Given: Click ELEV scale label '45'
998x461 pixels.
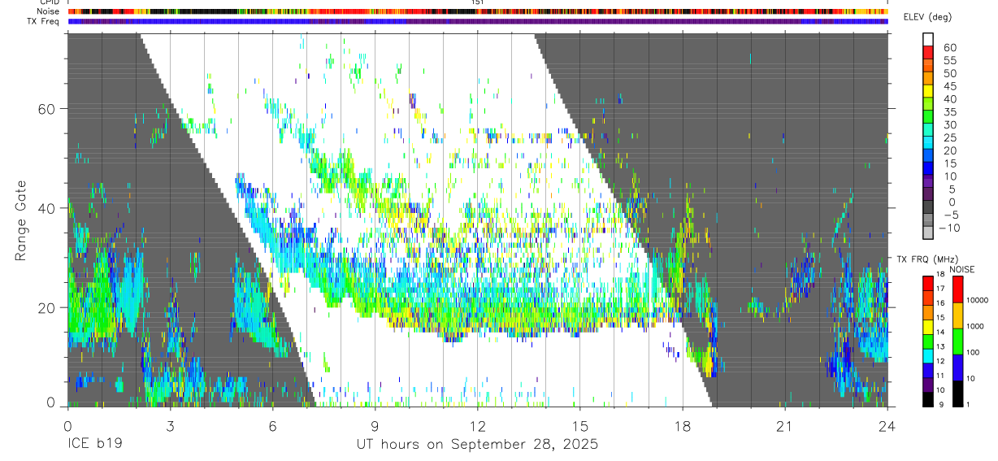Looking at the screenshot, I should tap(950, 87).
